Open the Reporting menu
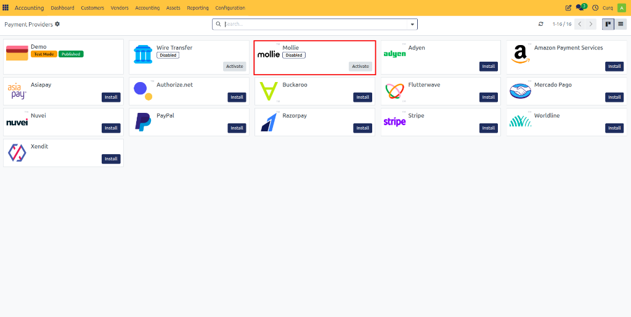 tap(198, 7)
